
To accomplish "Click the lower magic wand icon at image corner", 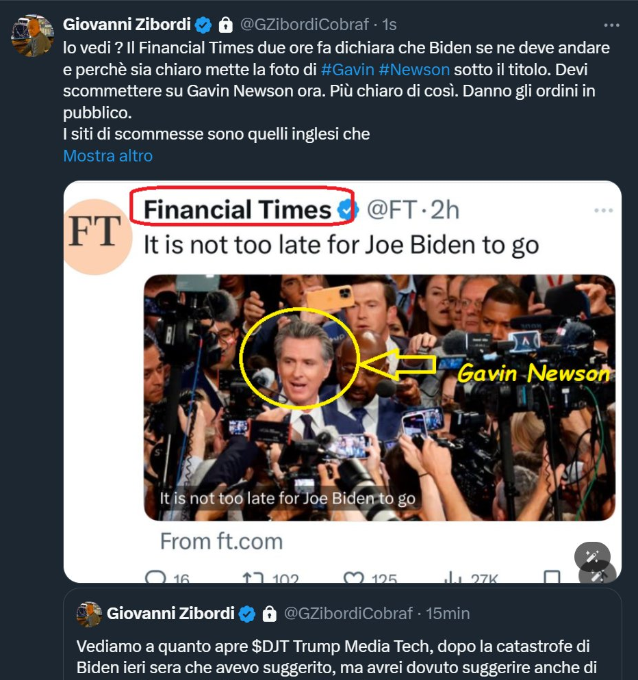I will click(599, 575).
